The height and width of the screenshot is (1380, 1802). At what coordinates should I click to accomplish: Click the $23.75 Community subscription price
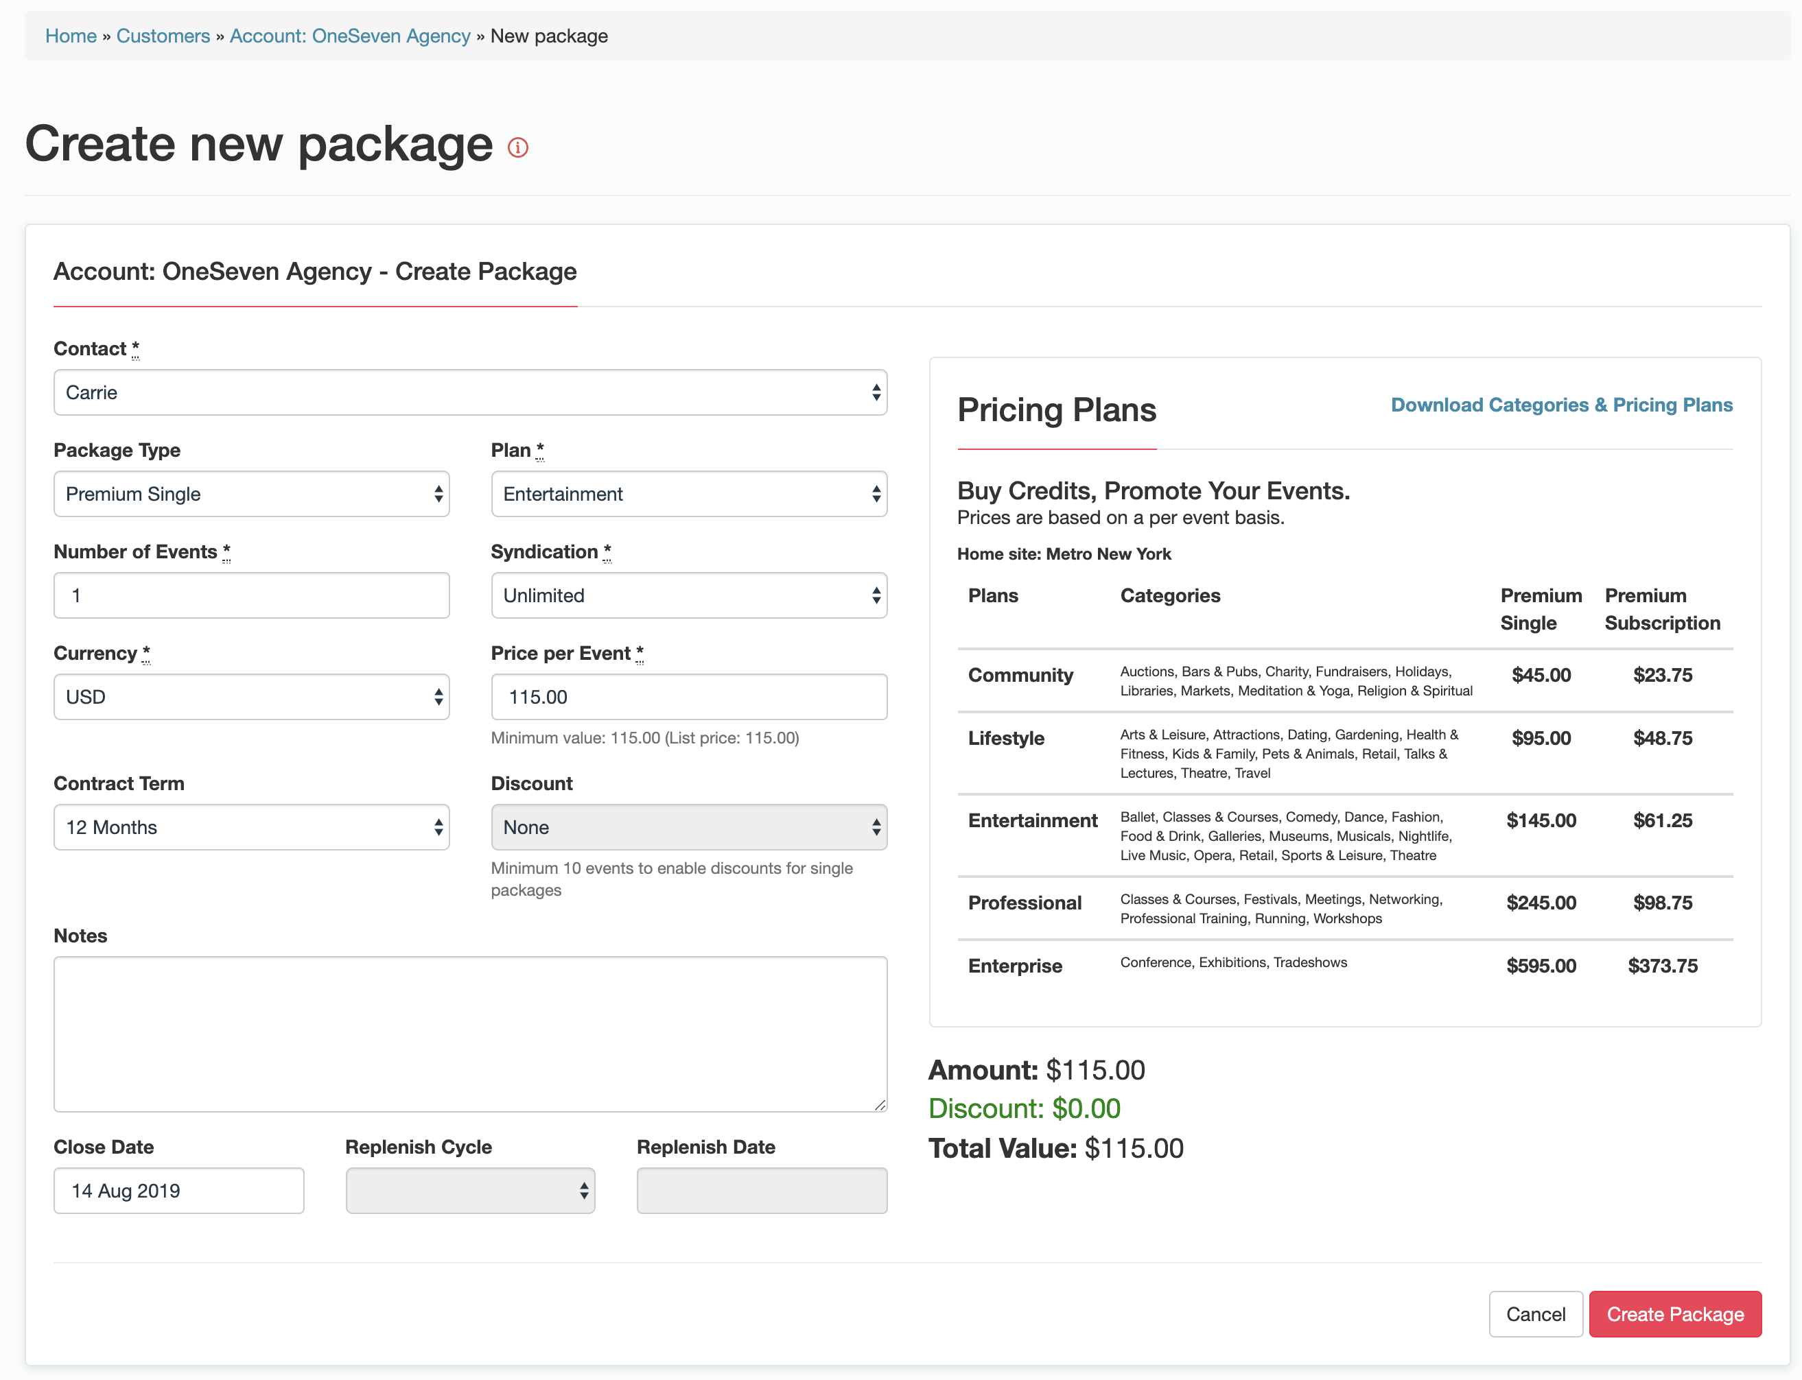[1662, 675]
